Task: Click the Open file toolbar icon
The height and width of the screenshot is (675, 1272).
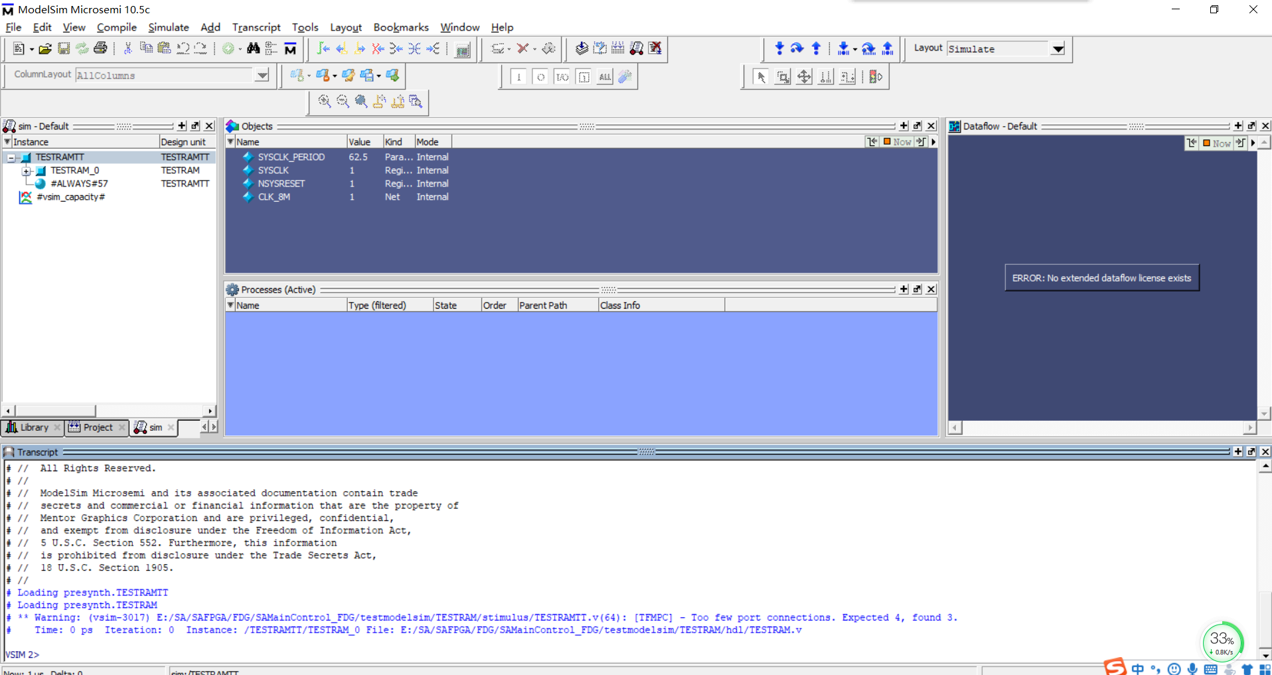Action: [44, 48]
